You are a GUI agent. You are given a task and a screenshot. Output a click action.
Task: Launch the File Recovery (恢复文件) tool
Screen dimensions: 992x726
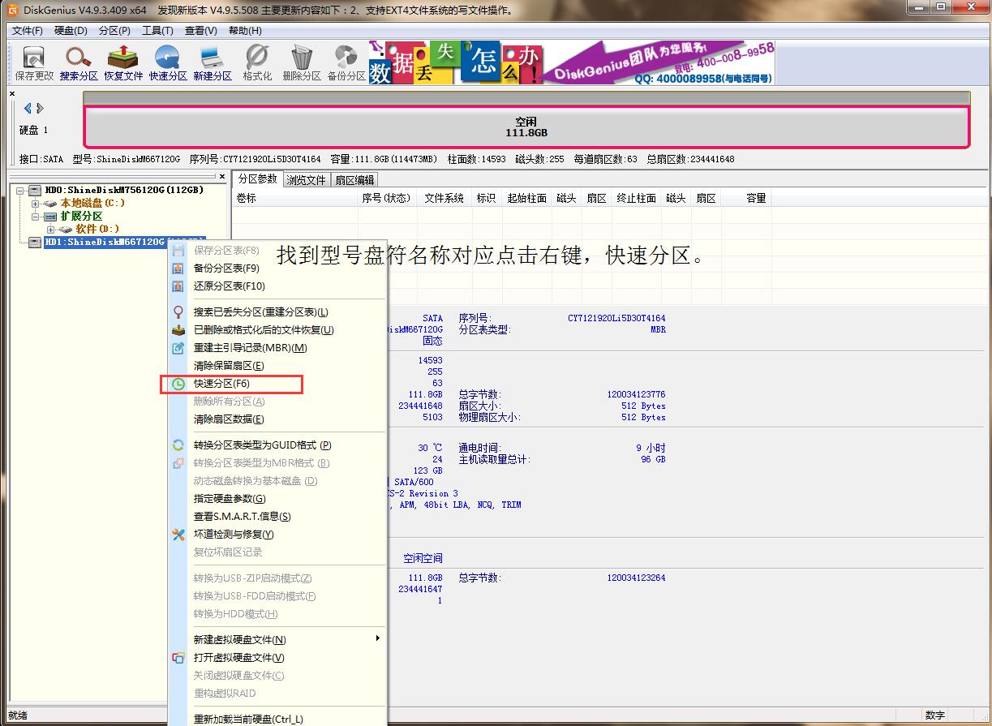[x=123, y=62]
